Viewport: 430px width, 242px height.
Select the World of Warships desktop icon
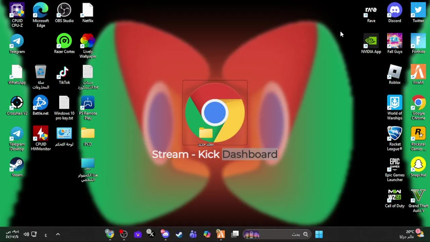[395, 108]
